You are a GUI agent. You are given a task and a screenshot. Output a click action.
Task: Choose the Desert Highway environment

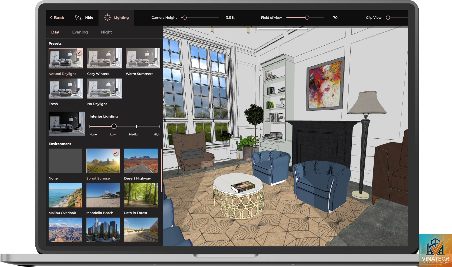(141, 161)
